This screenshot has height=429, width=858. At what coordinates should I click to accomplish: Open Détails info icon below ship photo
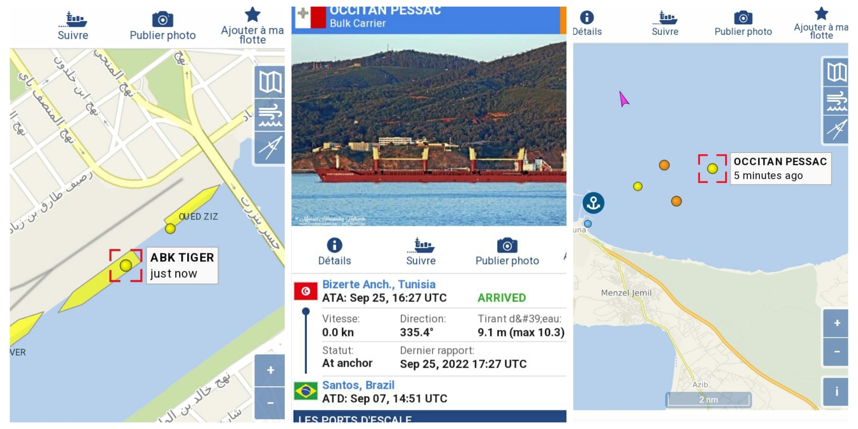(334, 252)
